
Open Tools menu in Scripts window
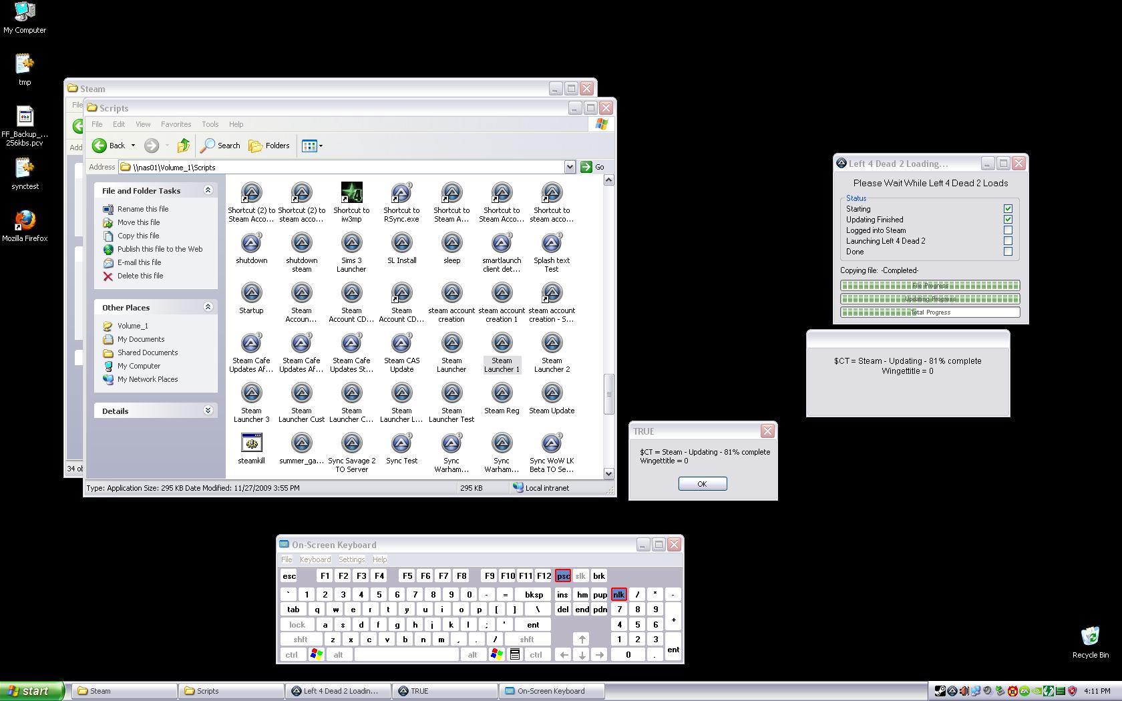point(210,124)
